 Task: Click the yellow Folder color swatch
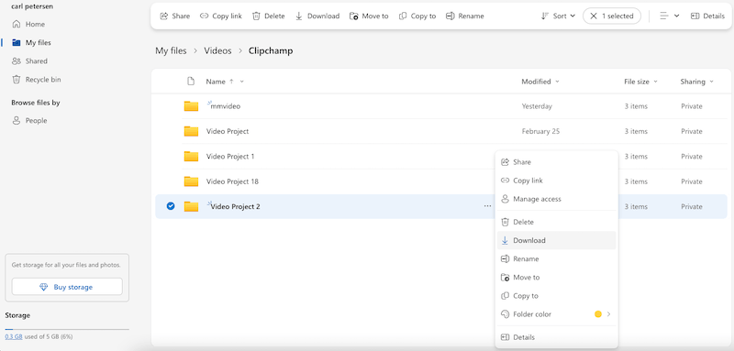pyautogui.click(x=598, y=314)
